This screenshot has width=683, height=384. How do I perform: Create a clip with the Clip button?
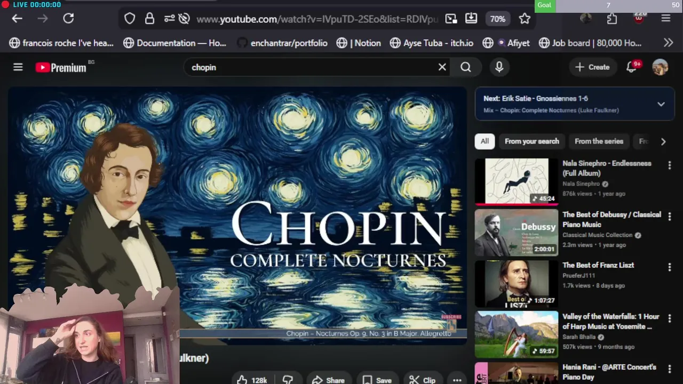click(x=423, y=380)
